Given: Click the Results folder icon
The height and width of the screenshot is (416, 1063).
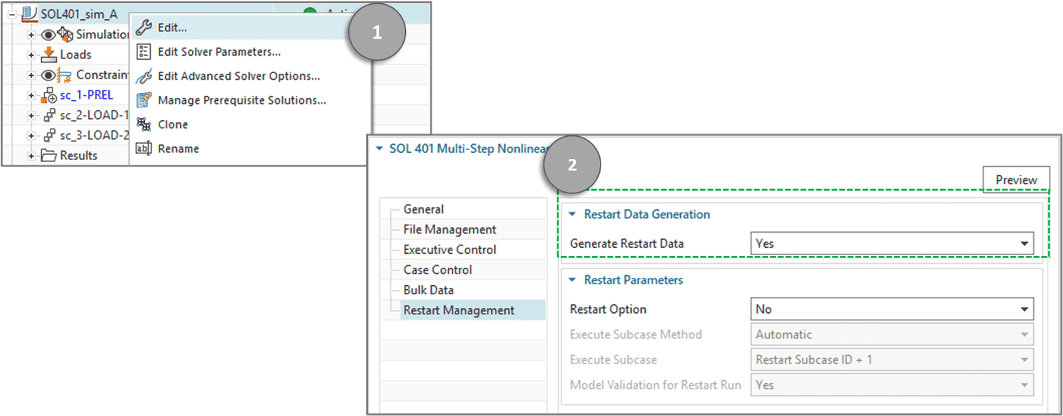Looking at the screenshot, I should 48,156.
